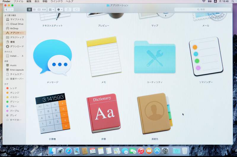Open the Notes (メモ) app icon
The width and height of the screenshot is (237, 157).
point(104,57)
